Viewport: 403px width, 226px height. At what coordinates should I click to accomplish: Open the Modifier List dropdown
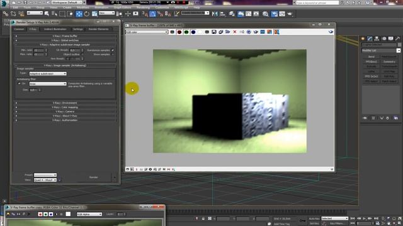(x=381, y=51)
